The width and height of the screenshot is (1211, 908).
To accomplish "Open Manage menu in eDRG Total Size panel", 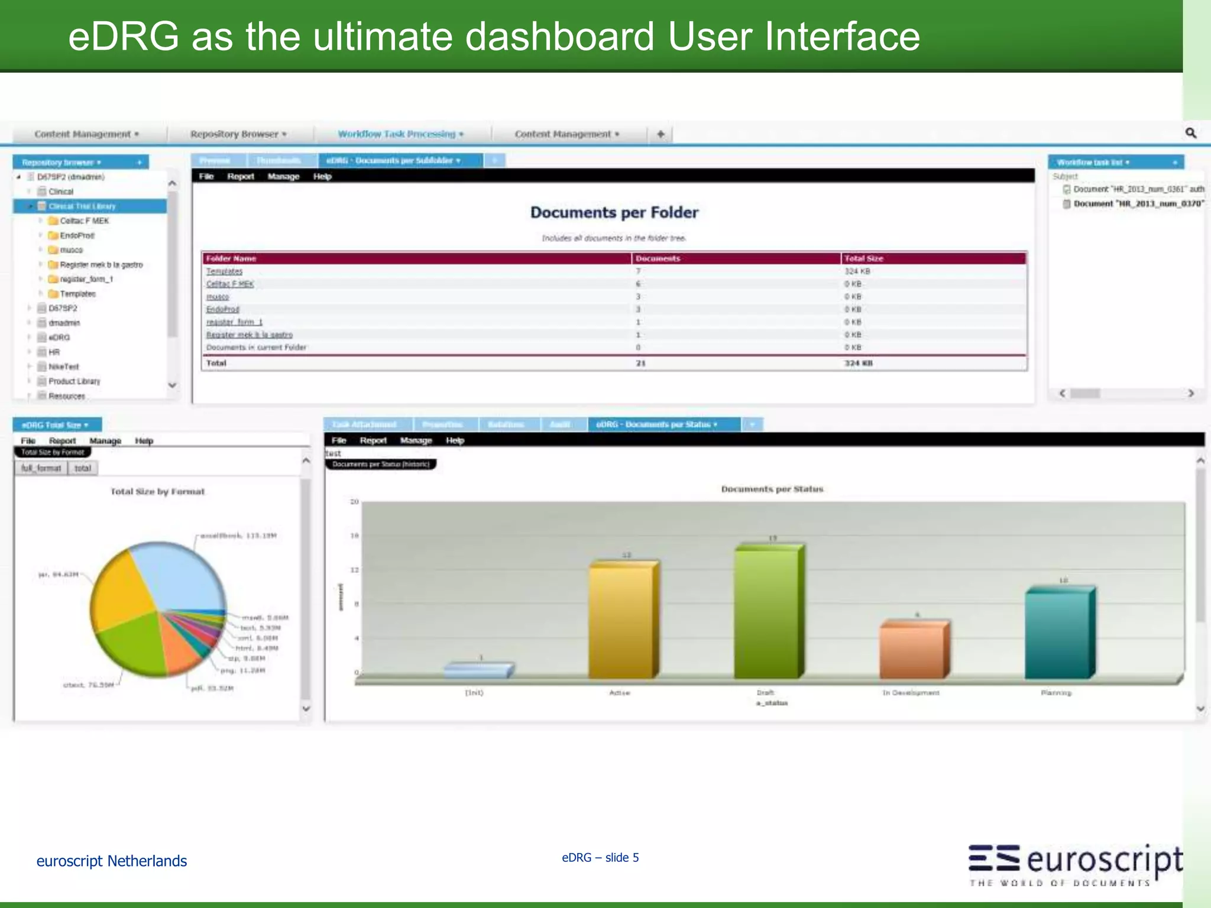I will (x=105, y=441).
